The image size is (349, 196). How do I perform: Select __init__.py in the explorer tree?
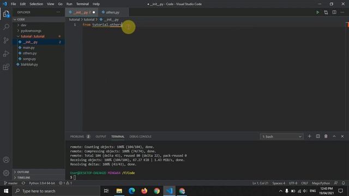[x=39, y=42]
